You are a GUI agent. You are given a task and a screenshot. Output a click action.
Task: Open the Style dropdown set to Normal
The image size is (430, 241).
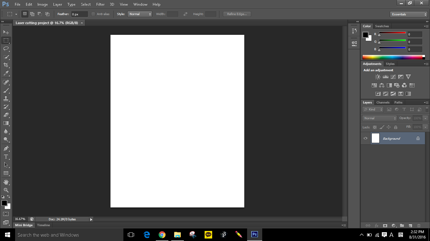(x=140, y=14)
